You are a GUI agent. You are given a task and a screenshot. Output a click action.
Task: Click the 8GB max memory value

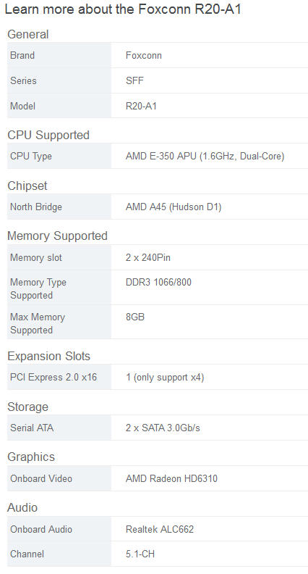point(134,317)
